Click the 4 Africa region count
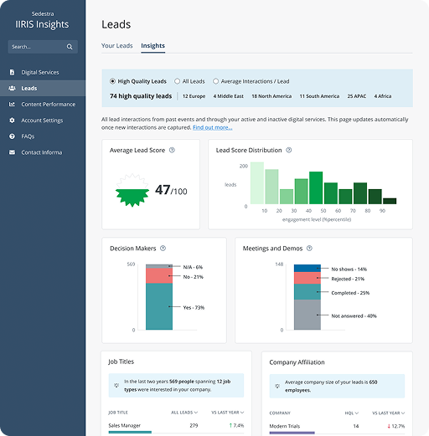429x436 pixels. (383, 96)
